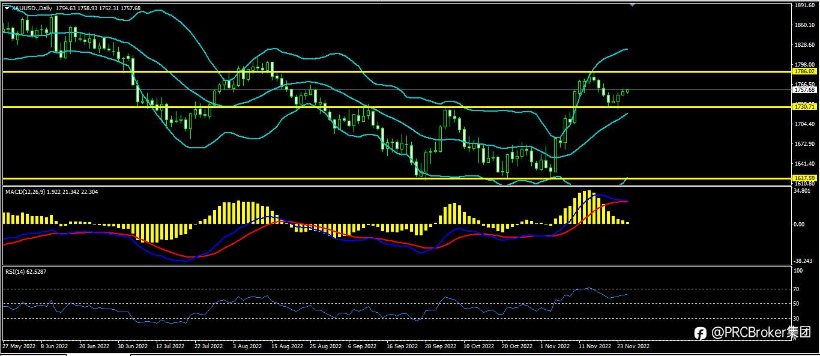Screen dimensions: 820x356
Task: Select the yellow horizontal line at 1786.02
Action: point(396,71)
